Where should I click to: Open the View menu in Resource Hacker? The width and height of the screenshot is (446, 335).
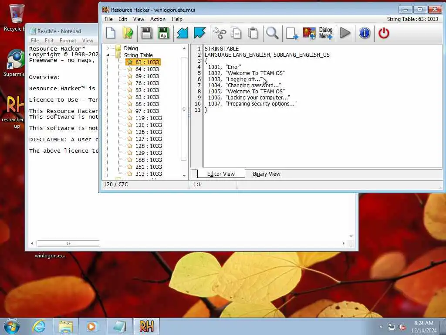coord(139,19)
